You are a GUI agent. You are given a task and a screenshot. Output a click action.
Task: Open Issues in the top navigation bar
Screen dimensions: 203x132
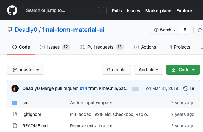134,11
